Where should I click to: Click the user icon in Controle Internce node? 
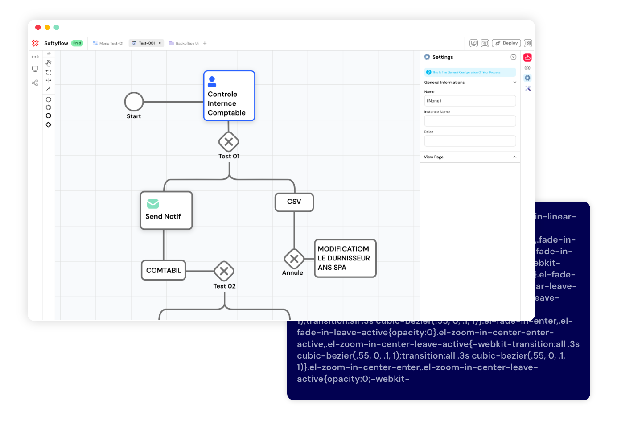(212, 82)
